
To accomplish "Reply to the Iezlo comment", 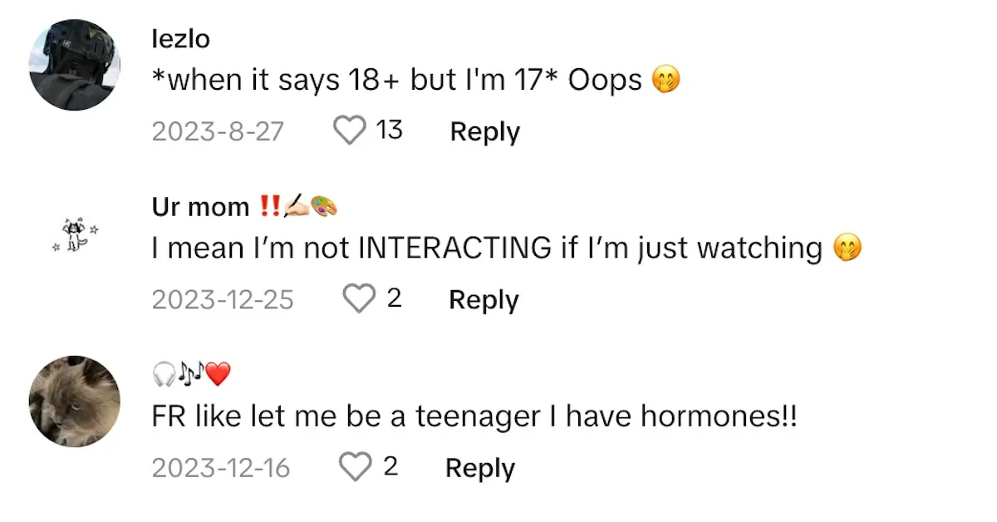I will click(484, 131).
